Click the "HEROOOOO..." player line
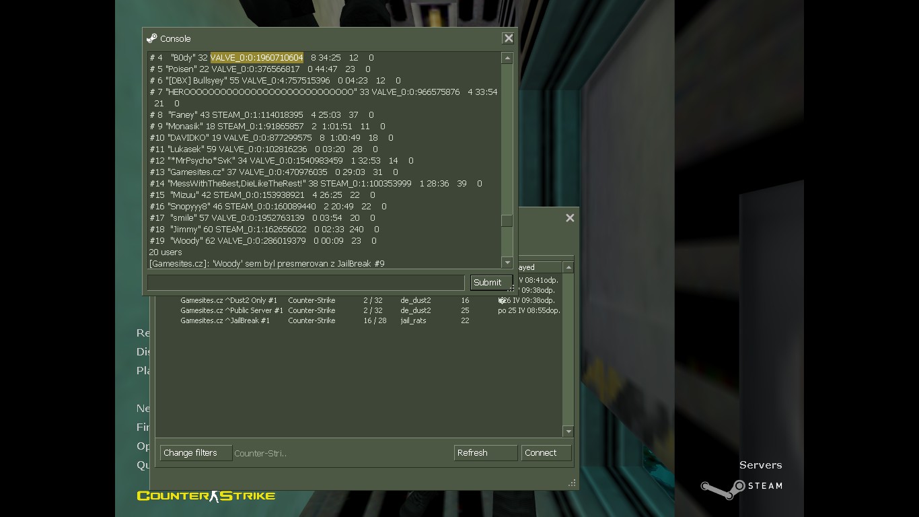Image resolution: width=919 pixels, height=517 pixels. point(324,98)
